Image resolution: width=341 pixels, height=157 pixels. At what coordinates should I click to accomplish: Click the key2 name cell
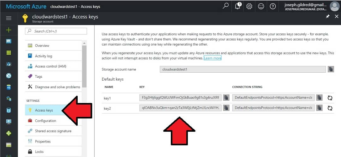point(107,108)
